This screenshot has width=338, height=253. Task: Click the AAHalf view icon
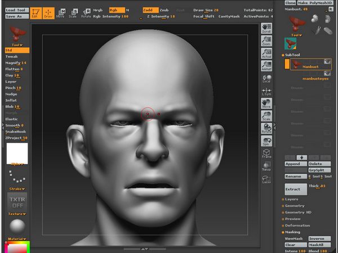pyautogui.click(x=267, y=65)
